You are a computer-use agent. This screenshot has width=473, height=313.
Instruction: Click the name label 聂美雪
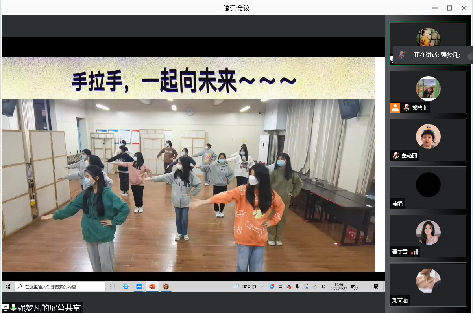(400, 252)
